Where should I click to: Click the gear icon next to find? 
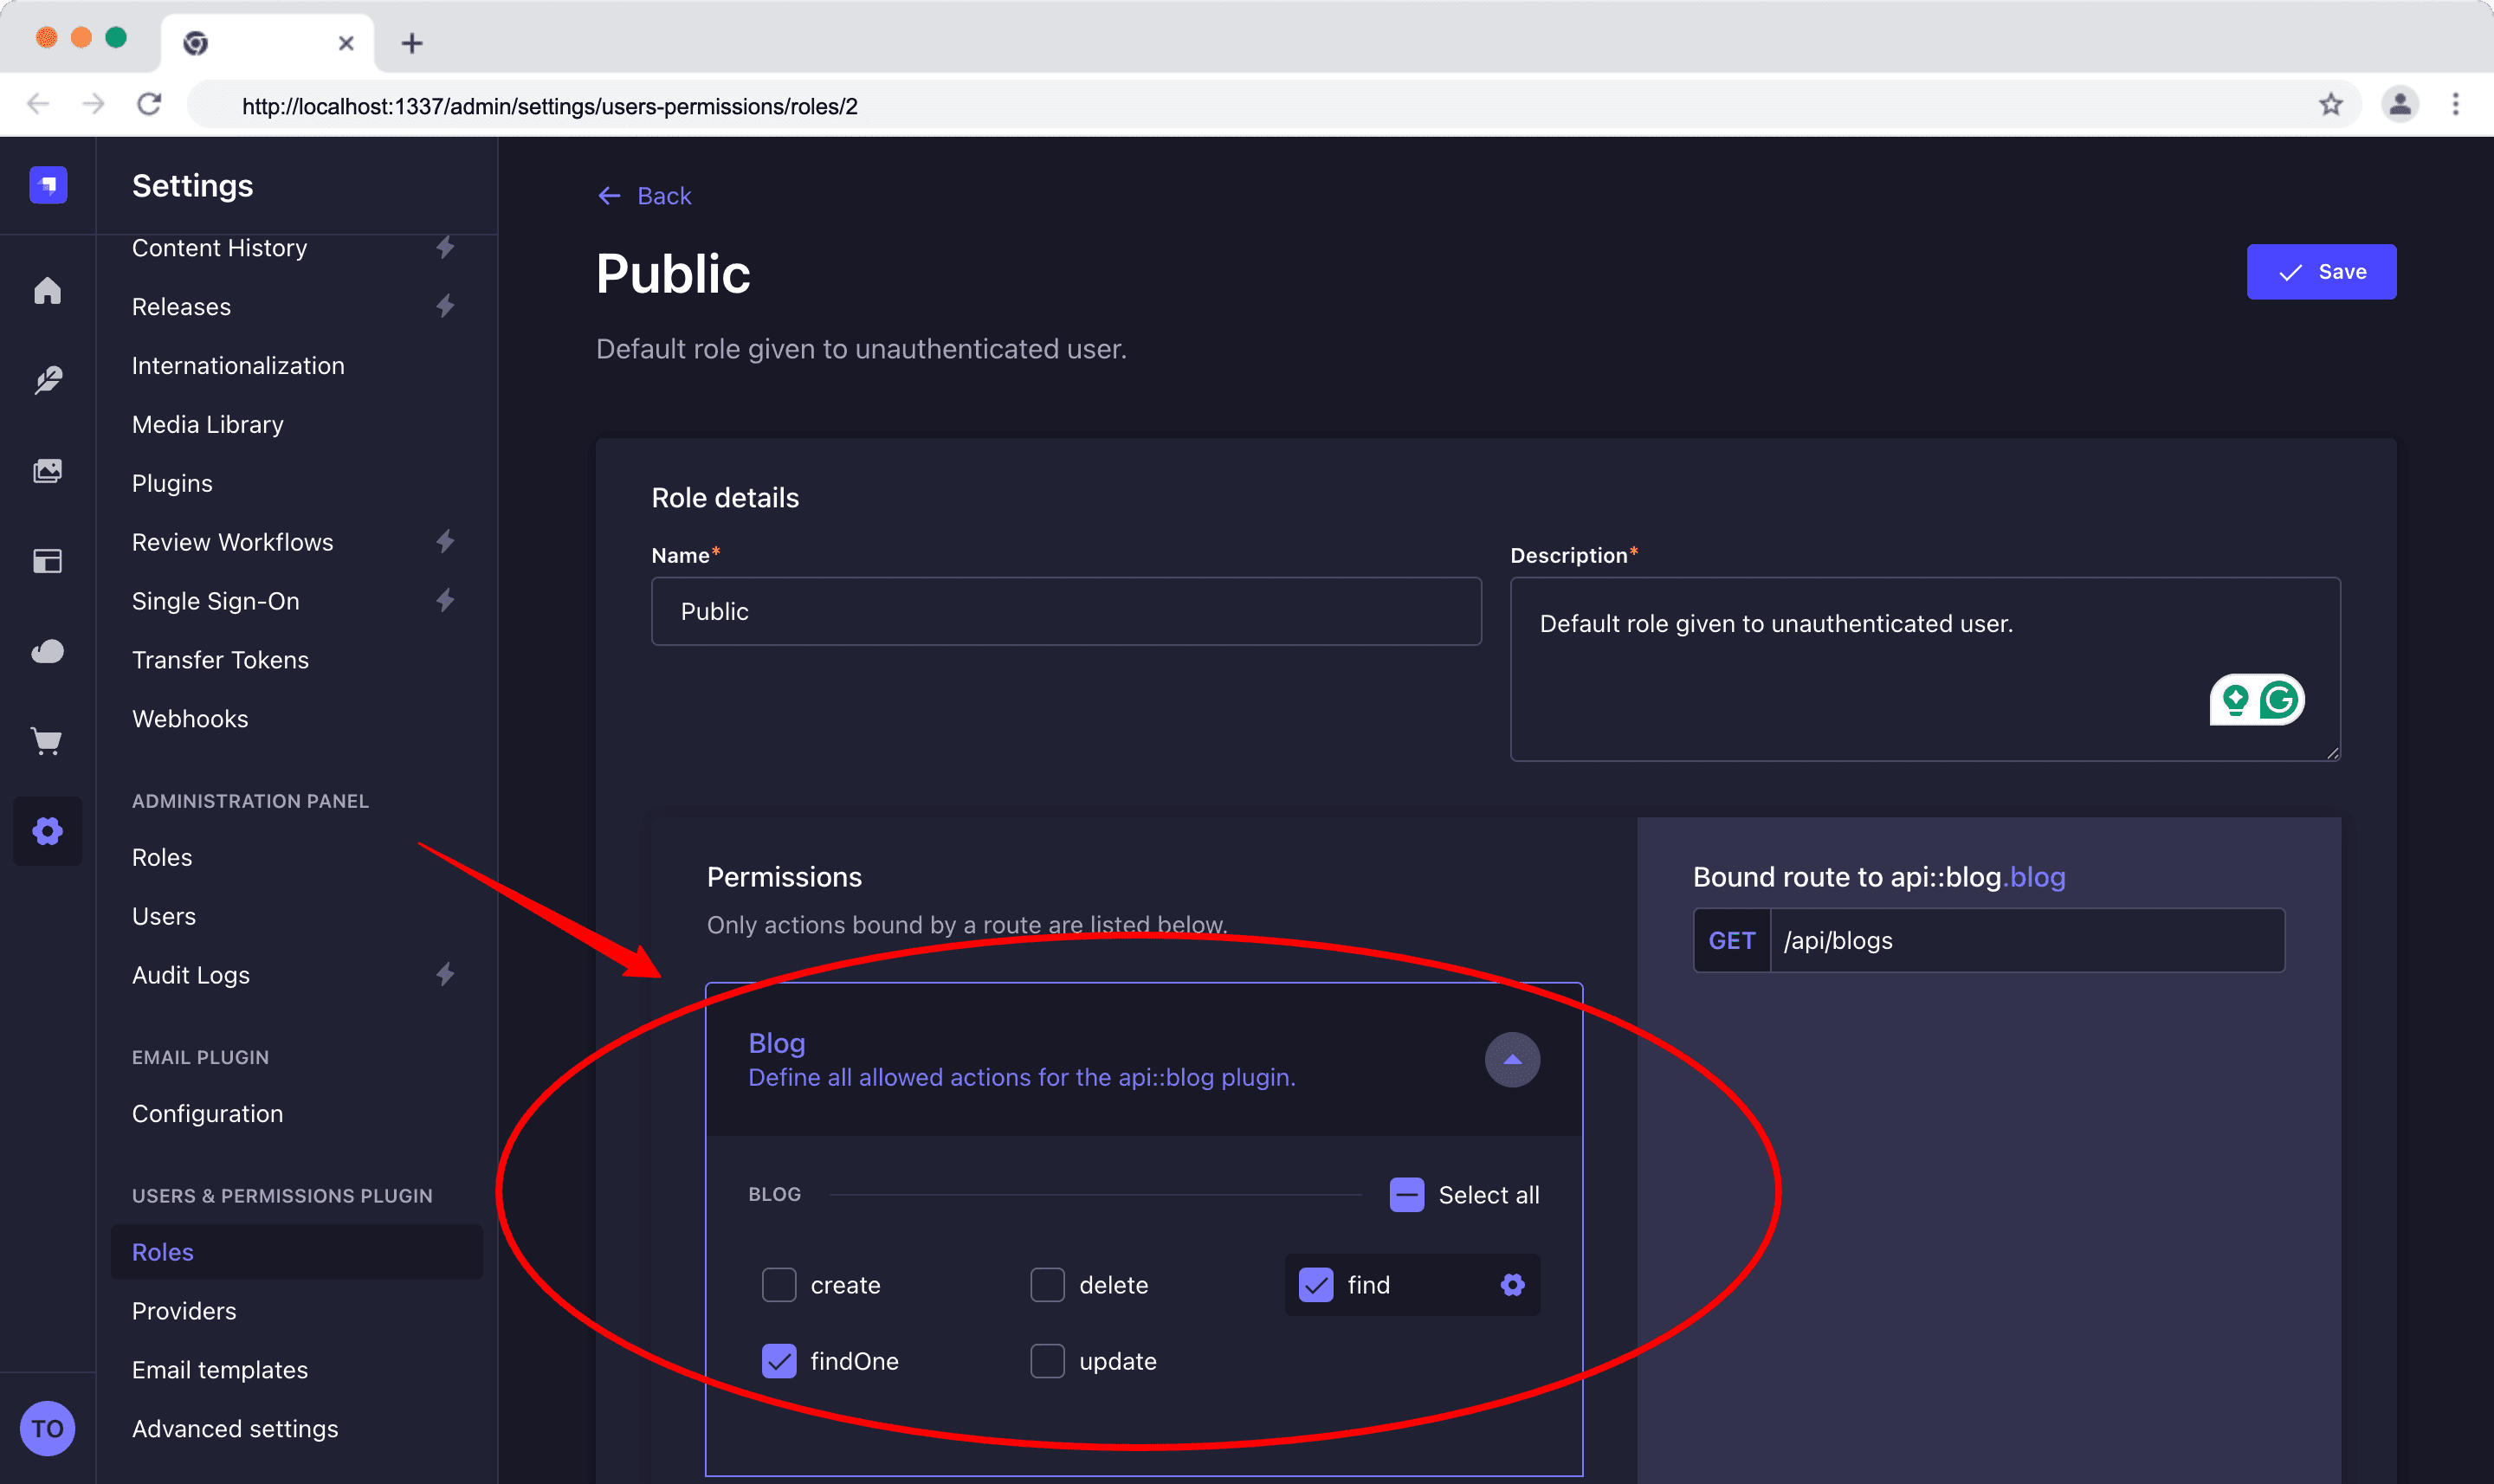click(1512, 1285)
